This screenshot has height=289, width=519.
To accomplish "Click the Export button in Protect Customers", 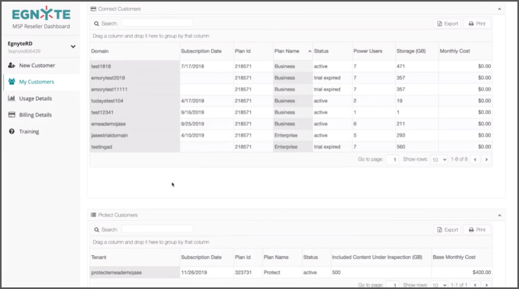I will pyautogui.click(x=447, y=230).
